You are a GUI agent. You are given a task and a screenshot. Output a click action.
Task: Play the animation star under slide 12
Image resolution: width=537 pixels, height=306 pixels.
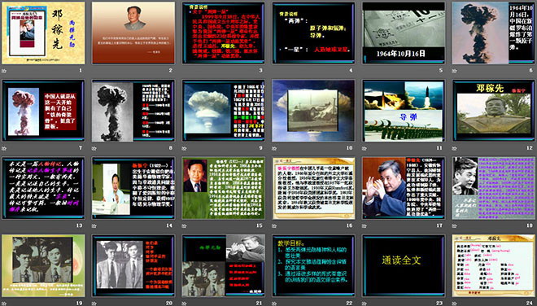[455, 148]
